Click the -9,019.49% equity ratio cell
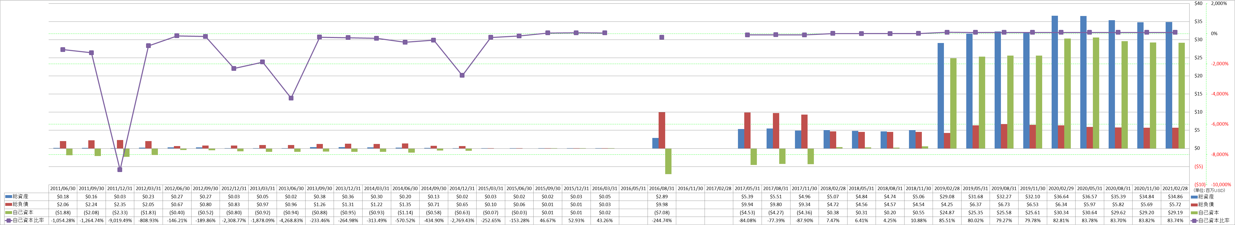 [120, 221]
